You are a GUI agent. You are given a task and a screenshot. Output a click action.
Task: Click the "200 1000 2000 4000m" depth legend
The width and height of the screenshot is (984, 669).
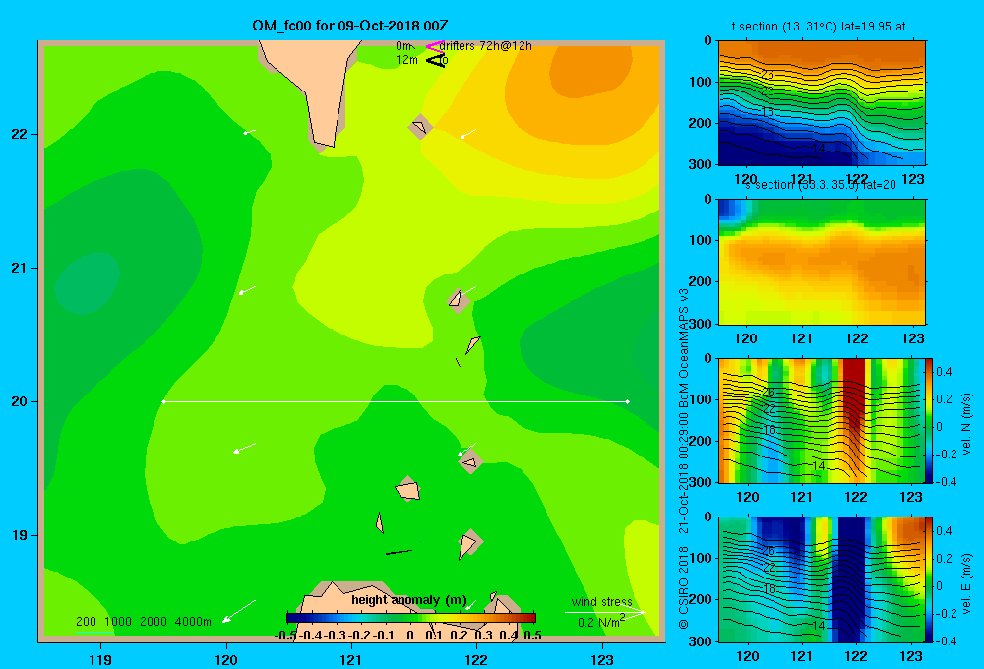(144, 622)
